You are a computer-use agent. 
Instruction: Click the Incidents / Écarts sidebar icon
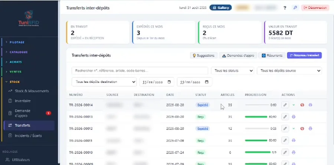(x=10, y=135)
